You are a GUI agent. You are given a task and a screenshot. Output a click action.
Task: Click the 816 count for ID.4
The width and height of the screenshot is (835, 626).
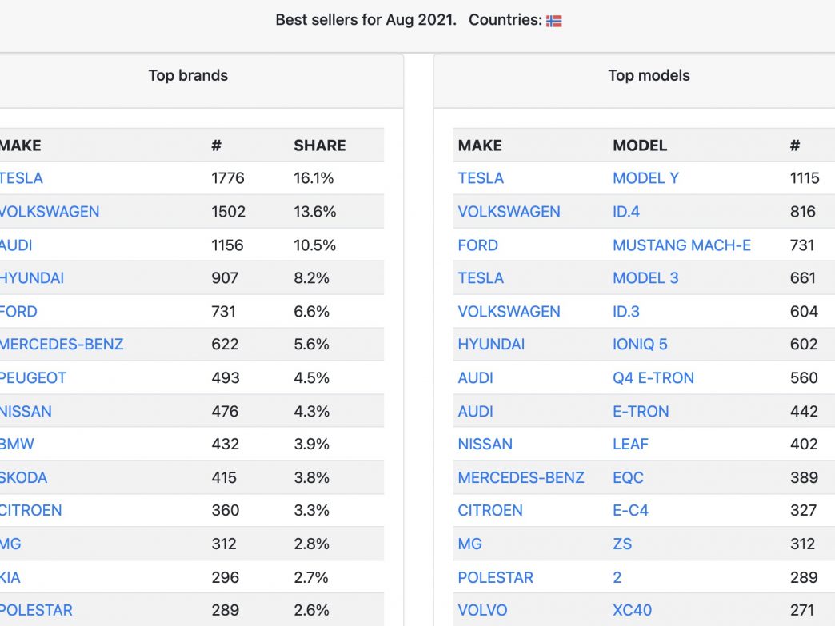tap(803, 212)
